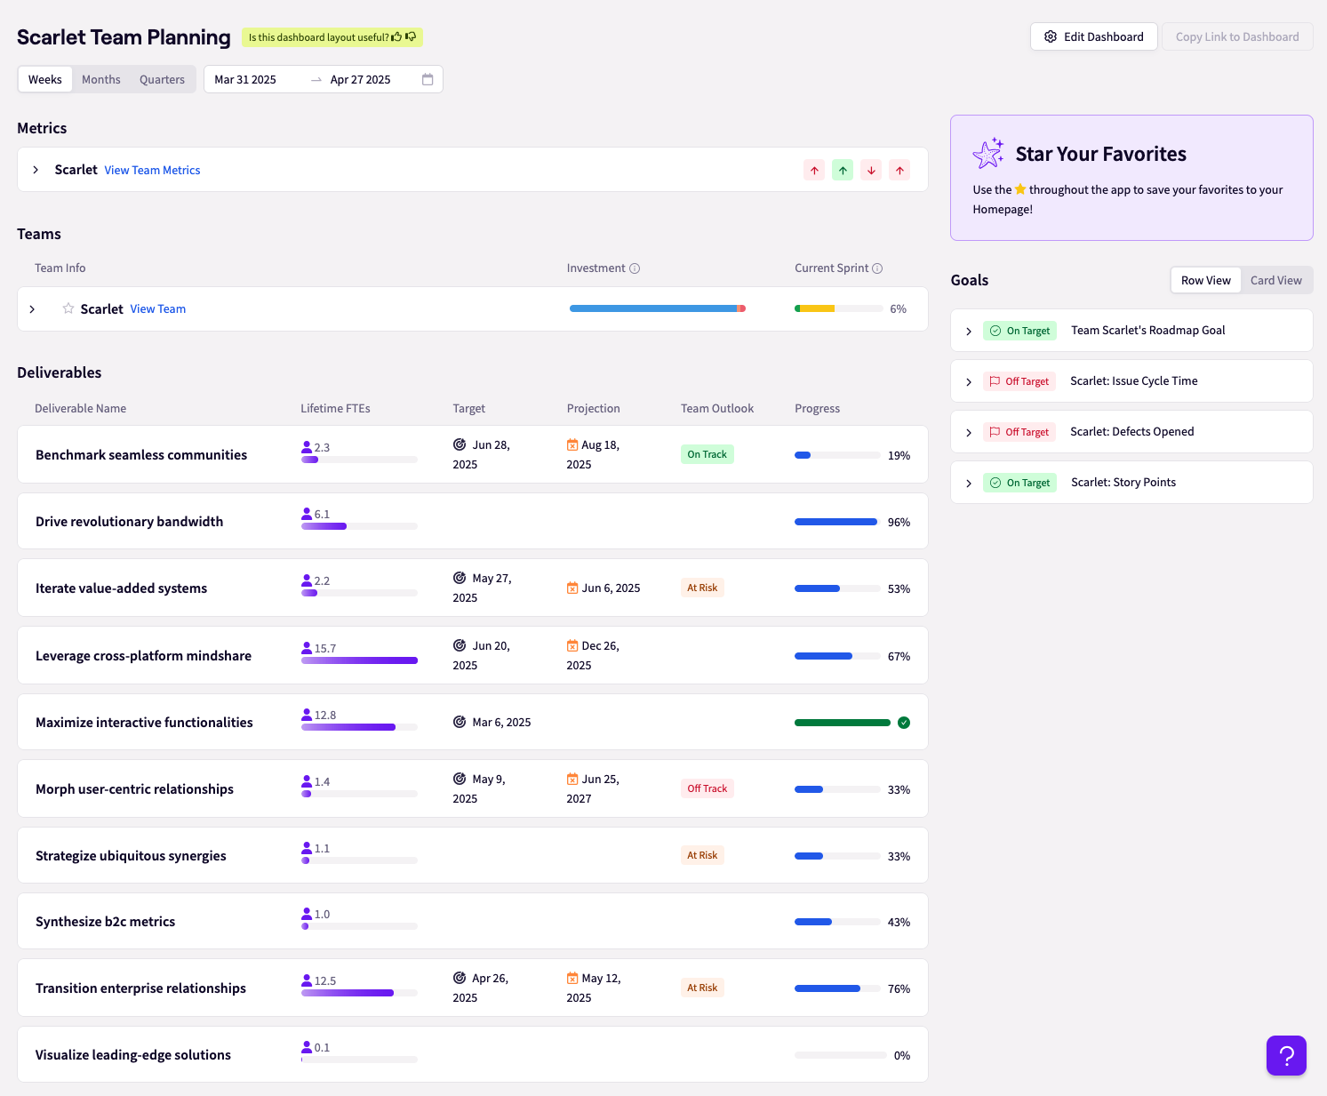This screenshot has height=1096, width=1327.
Task: Switch Goals to Card View
Action: click(x=1275, y=280)
